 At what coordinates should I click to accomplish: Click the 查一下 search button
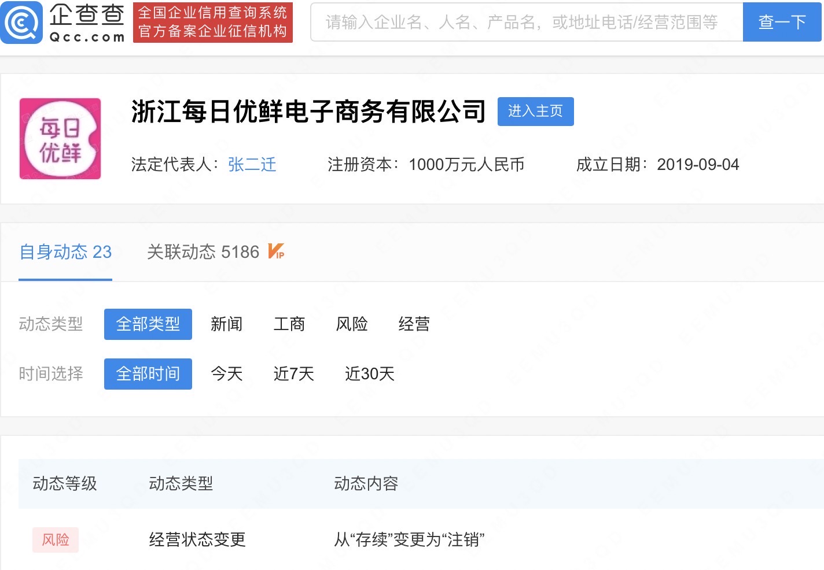click(x=782, y=22)
